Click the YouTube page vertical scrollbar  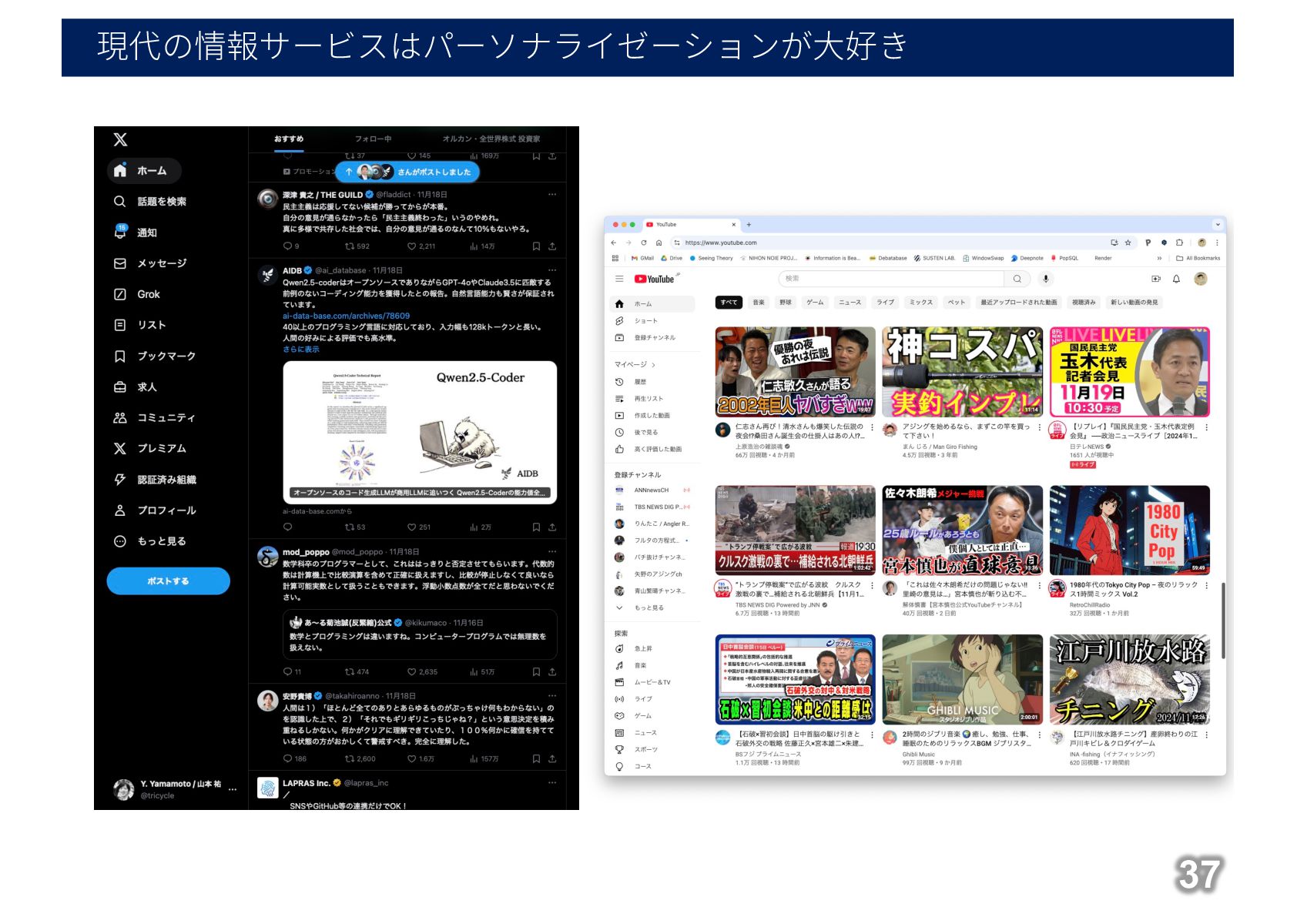pyautogui.click(x=1222, y=621)
